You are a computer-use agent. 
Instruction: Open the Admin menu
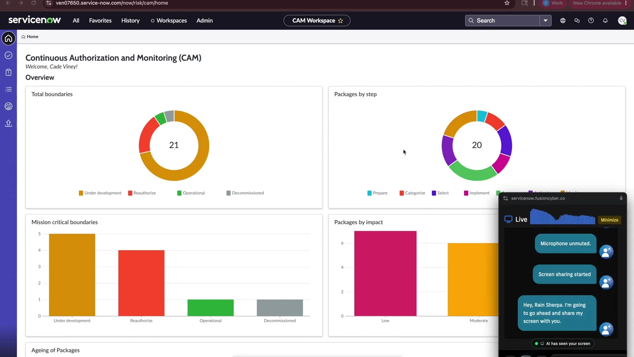[204, 21]
